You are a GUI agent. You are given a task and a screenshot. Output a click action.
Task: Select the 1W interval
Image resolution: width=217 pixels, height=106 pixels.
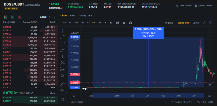(99, 22)
